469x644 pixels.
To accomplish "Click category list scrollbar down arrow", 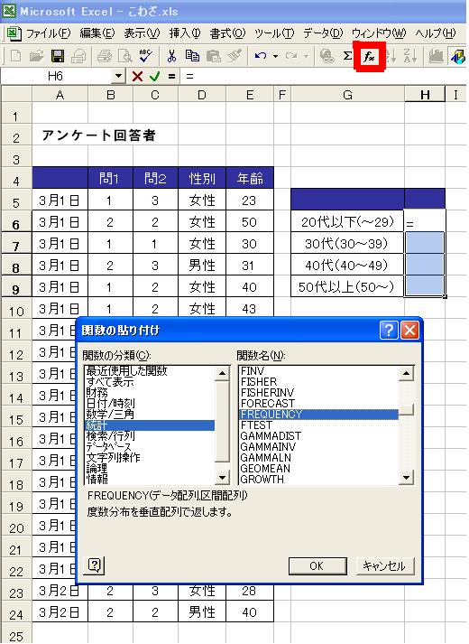I will pos(222,477).
